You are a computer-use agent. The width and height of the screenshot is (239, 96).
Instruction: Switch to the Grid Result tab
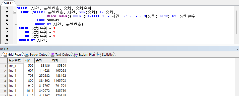point(13,54)
